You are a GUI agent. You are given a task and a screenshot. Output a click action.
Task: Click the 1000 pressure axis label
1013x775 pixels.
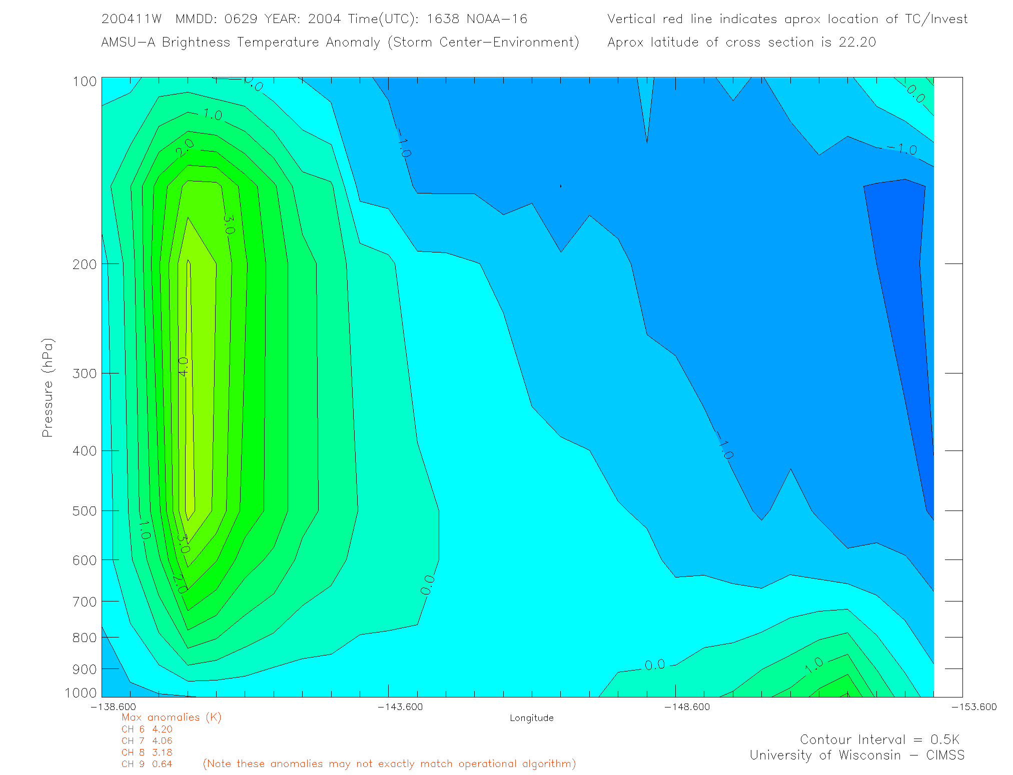[x=81, y=692]
